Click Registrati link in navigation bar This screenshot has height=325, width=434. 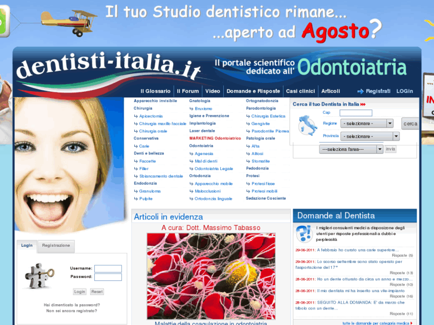tap(378, 91)
